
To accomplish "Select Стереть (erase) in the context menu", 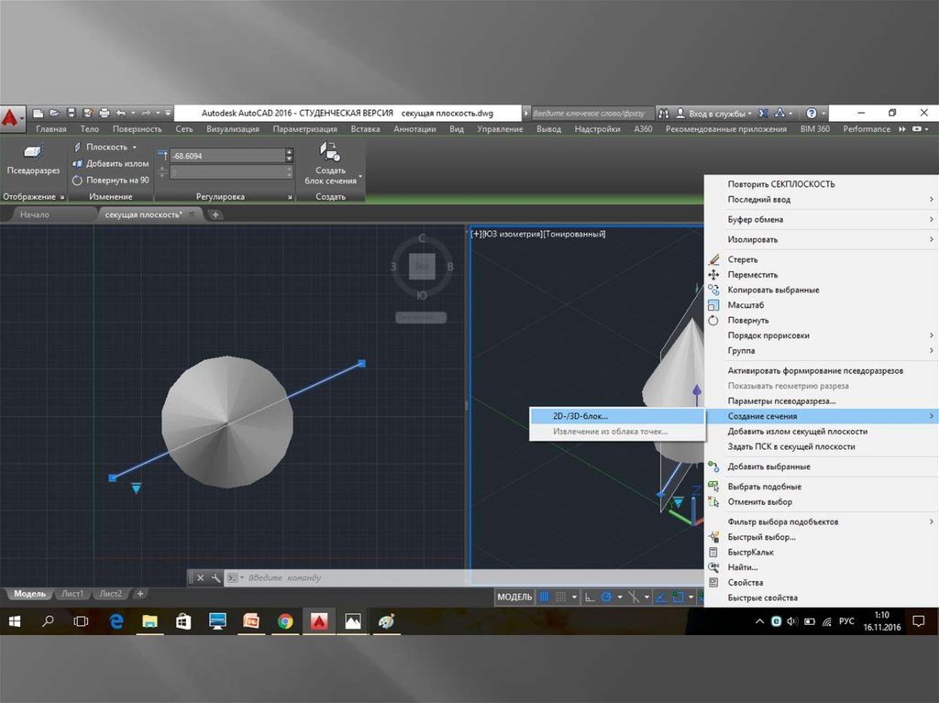I will point(742,259).
